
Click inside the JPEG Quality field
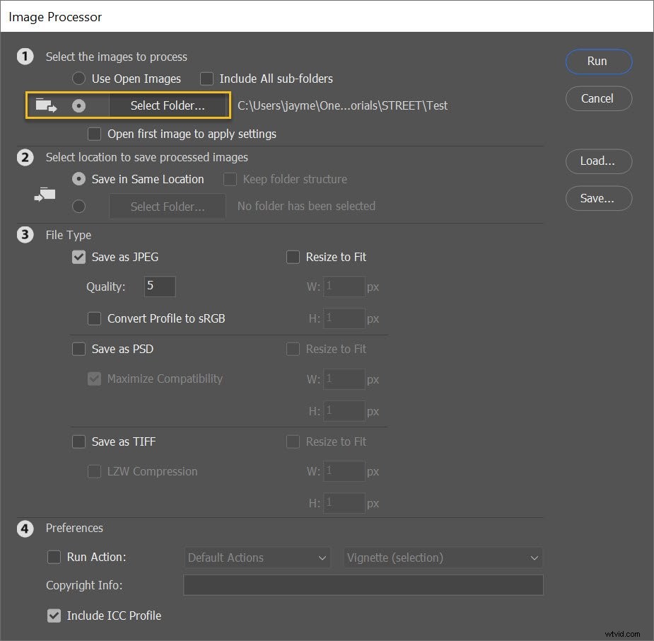pyautogui.click(x=159, y=287)
